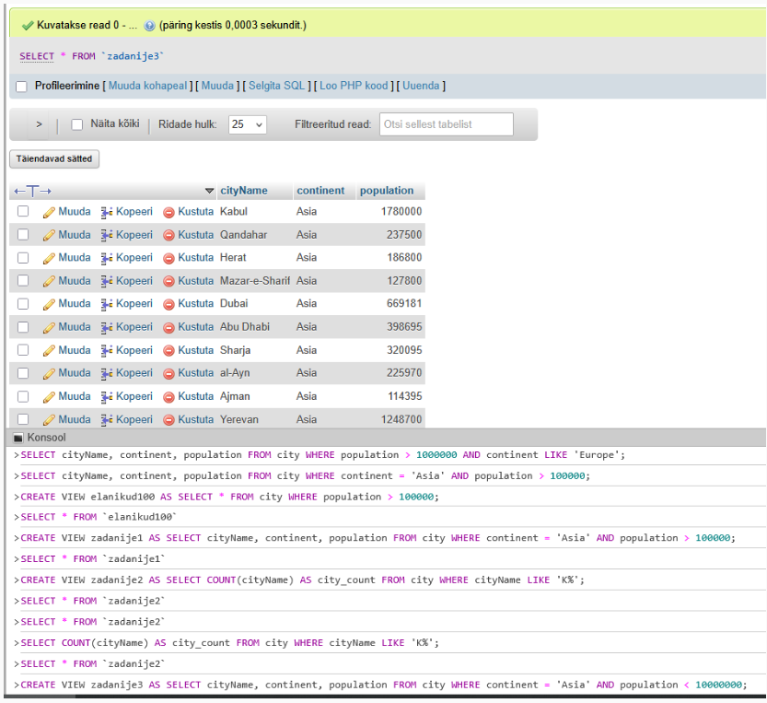Select the checkbox for the Abu Dhabi row
This screenshot has width=767, height=703.
(23, 327)
